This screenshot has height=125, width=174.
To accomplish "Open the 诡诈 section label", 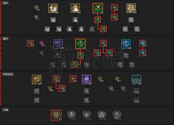I will pos(6,3).
